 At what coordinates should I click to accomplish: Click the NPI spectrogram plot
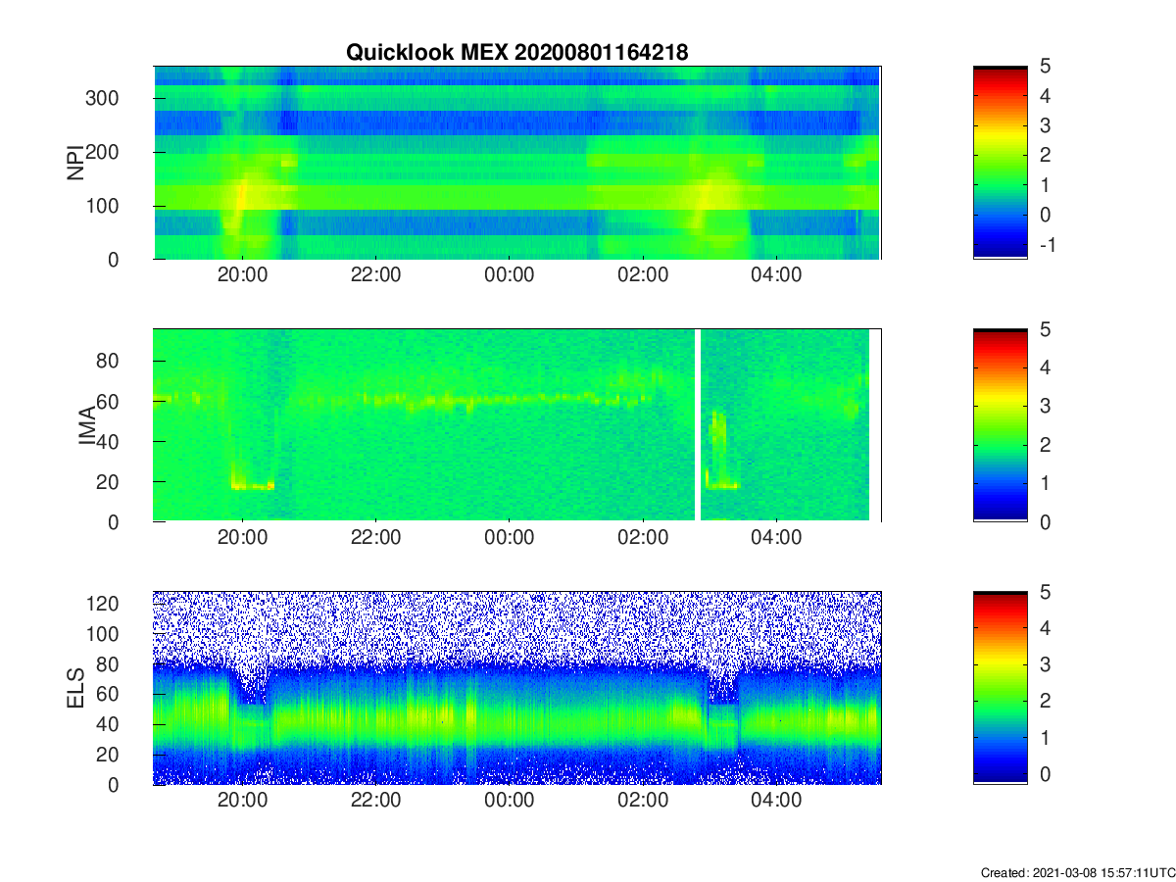(x=517, y=163)
